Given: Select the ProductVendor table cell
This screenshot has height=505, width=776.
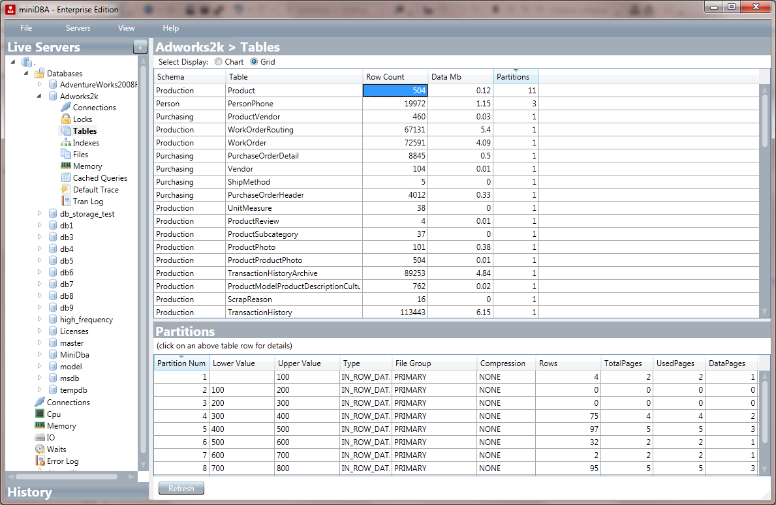Looking at the screenshot, I should tap(294, 117).
